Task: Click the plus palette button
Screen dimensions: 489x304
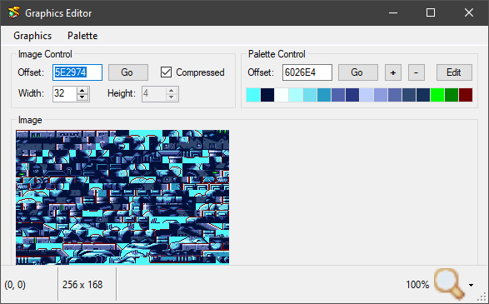Action: click(393, 72)
